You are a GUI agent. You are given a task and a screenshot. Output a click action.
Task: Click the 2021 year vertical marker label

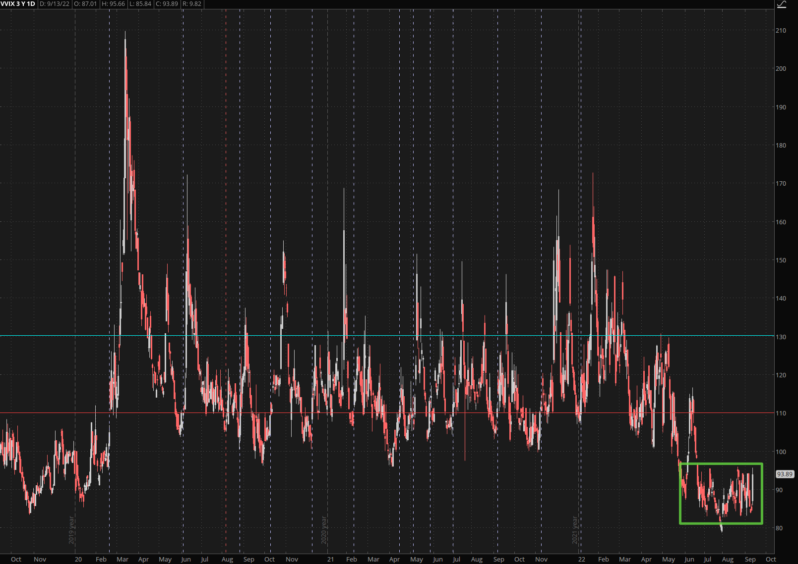point(575,530)
